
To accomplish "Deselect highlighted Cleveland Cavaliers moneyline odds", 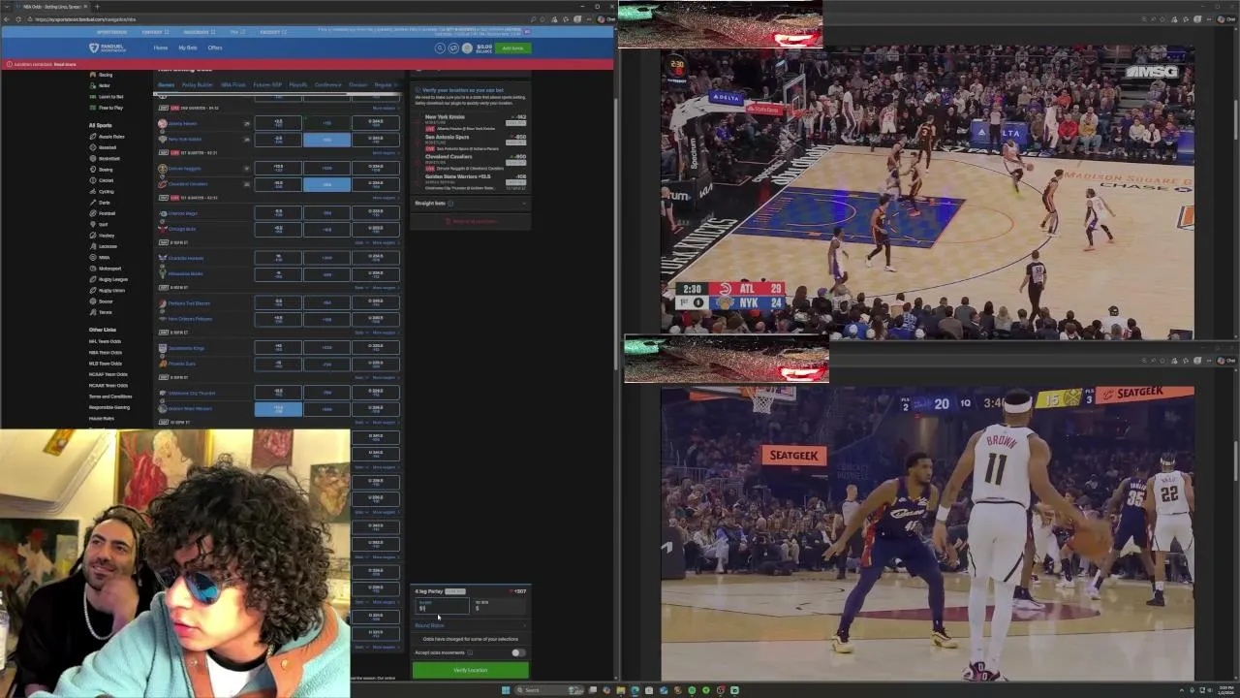I will [326, 184].
